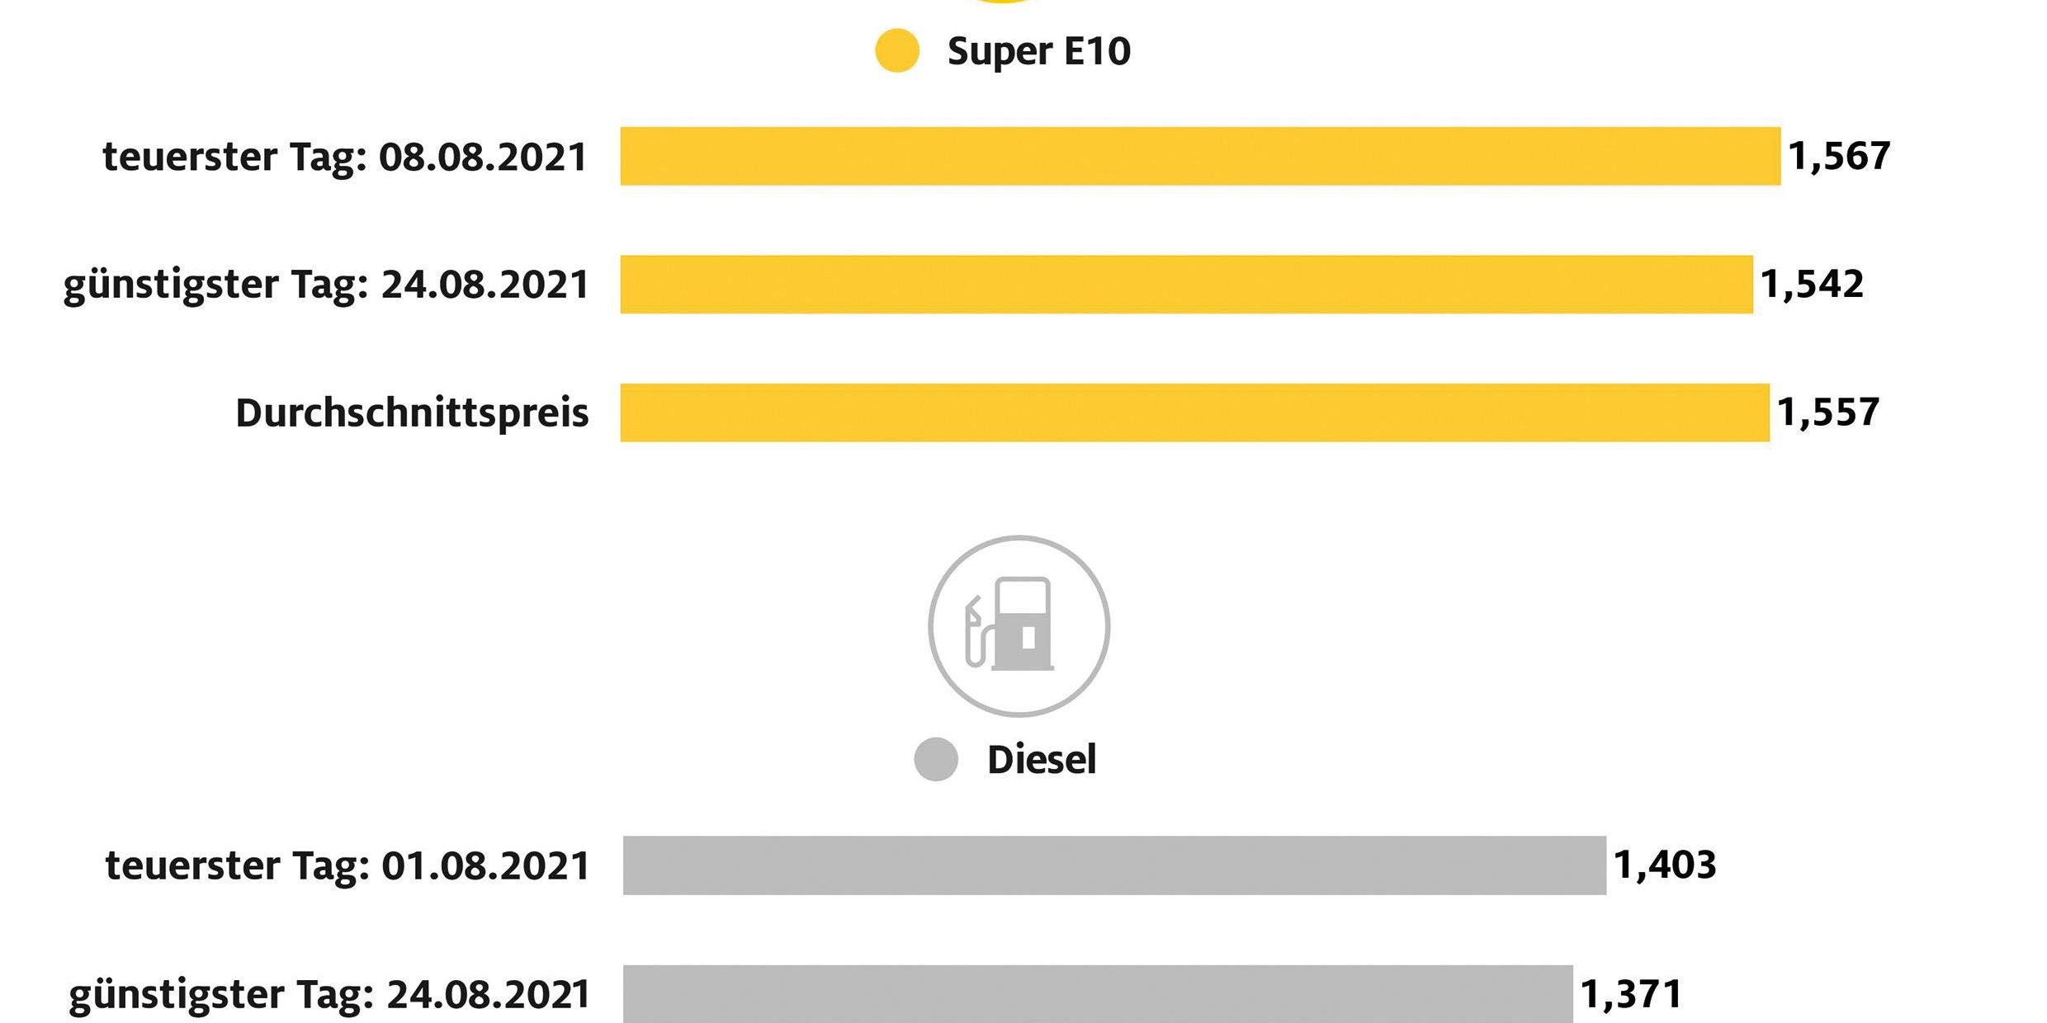The height and width of the screenshot is (1023, 2047).
Task: Select the Diesel legend label
Action: click(x=1042, y=760)
